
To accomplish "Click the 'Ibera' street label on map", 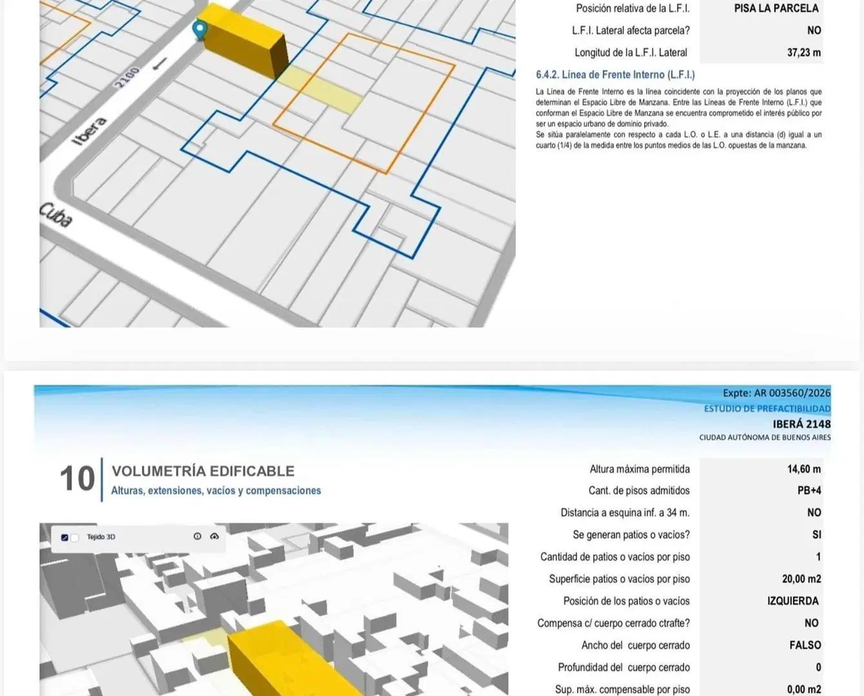I will tap(89, 131).
